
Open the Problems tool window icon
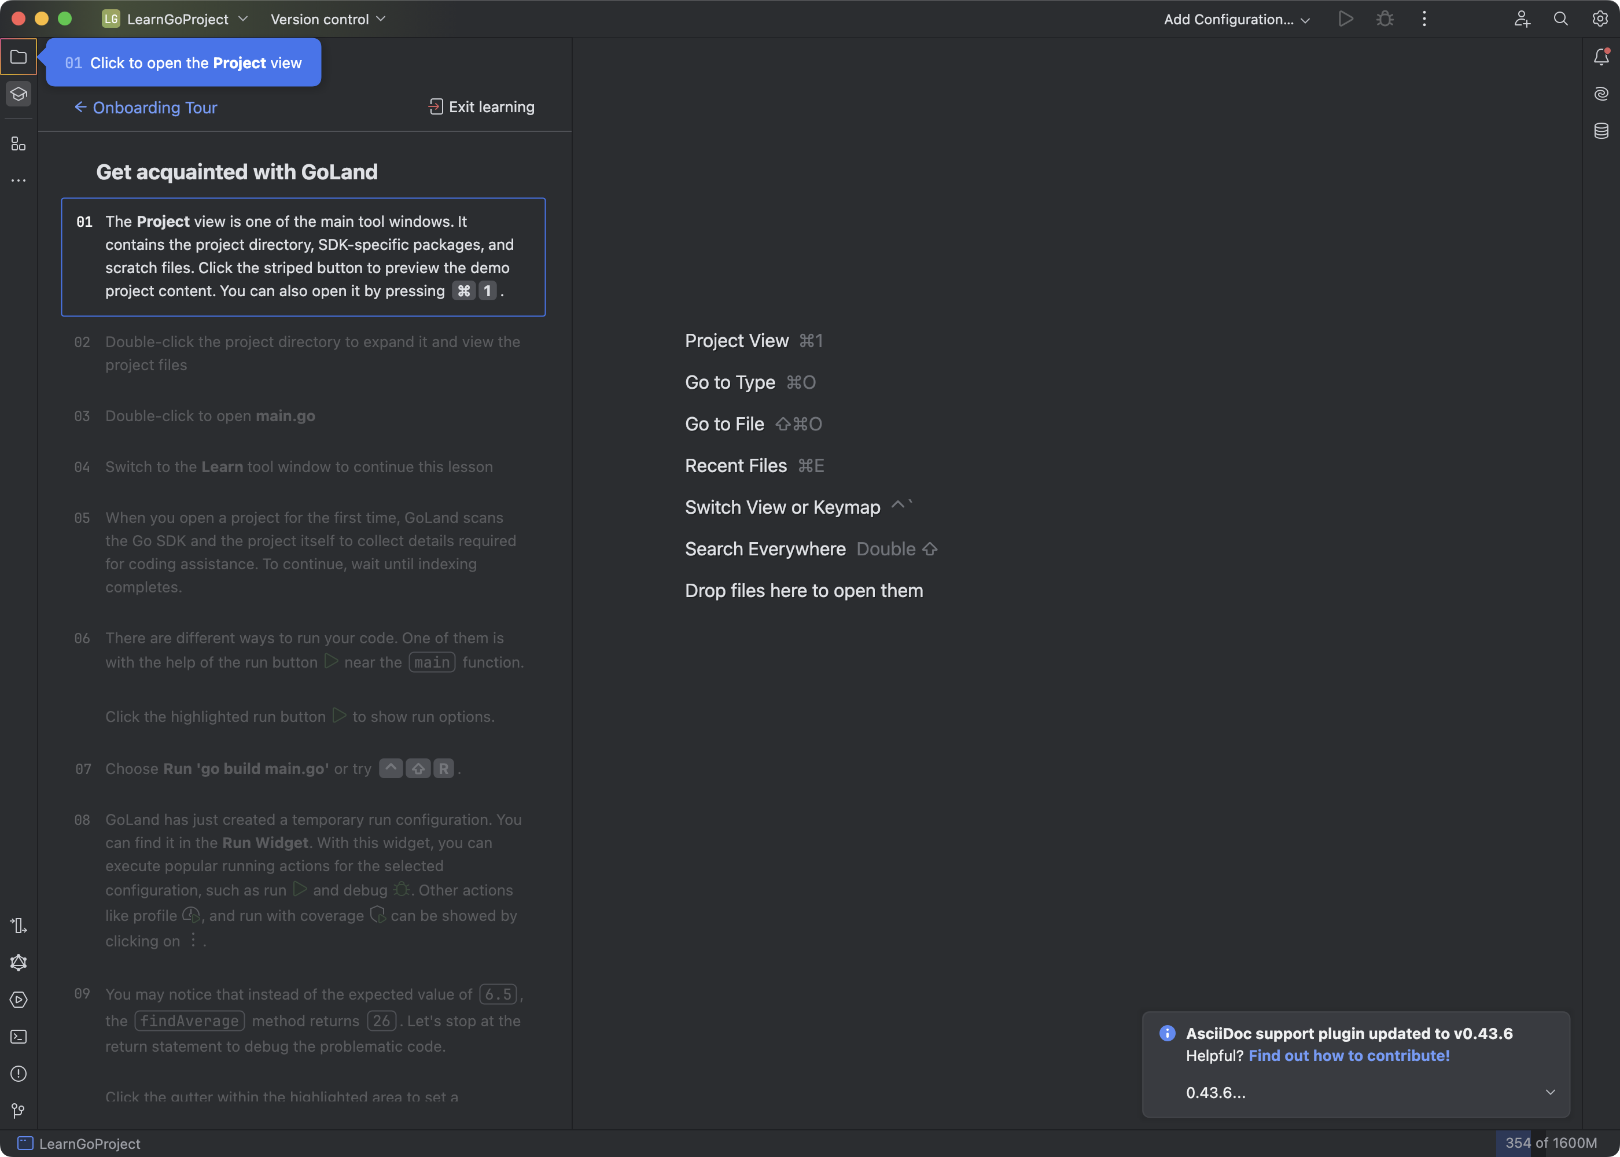tap(19, 1074)
